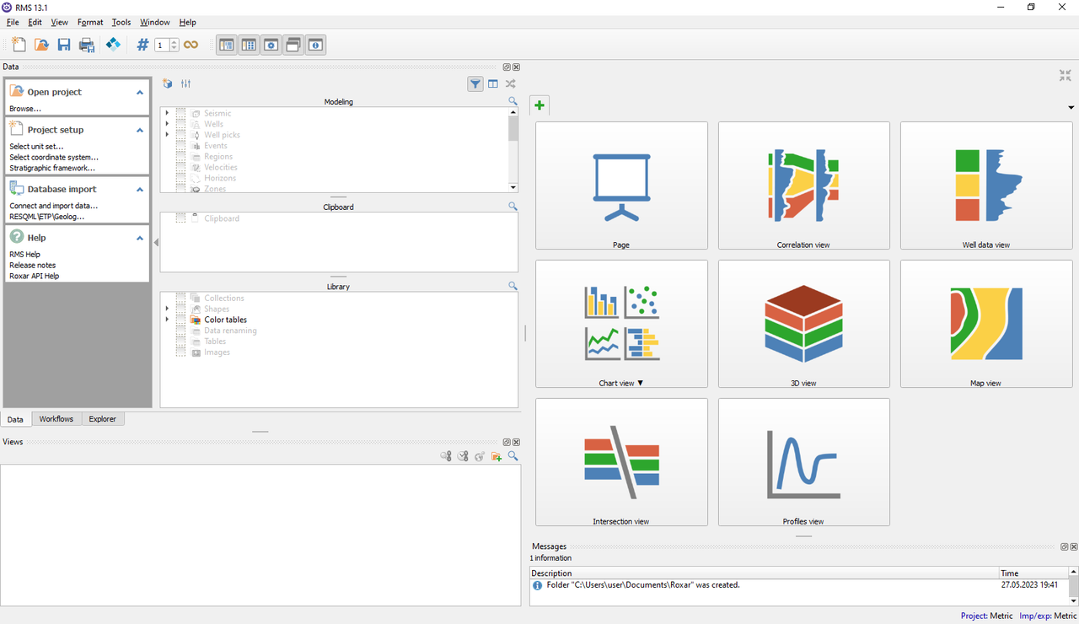Click the shuffle arrows icon in Data panel
Viewport: 1079px width, 624px height.
[x=511, y=83]
